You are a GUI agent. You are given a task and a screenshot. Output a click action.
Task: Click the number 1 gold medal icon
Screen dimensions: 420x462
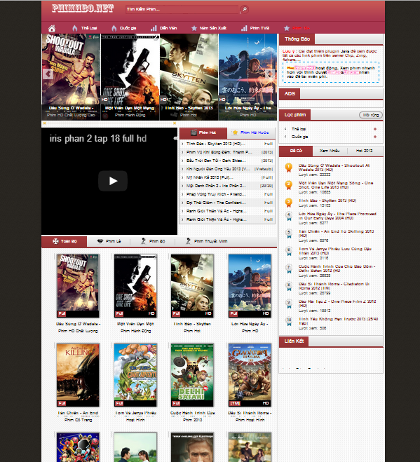[x=289, y=168]
